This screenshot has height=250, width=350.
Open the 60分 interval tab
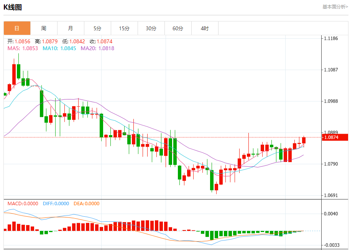[178, 28]
